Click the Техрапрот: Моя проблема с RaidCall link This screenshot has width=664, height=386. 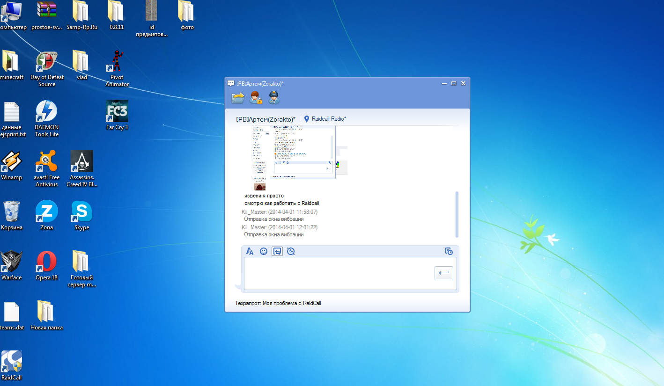click(278, 303)
